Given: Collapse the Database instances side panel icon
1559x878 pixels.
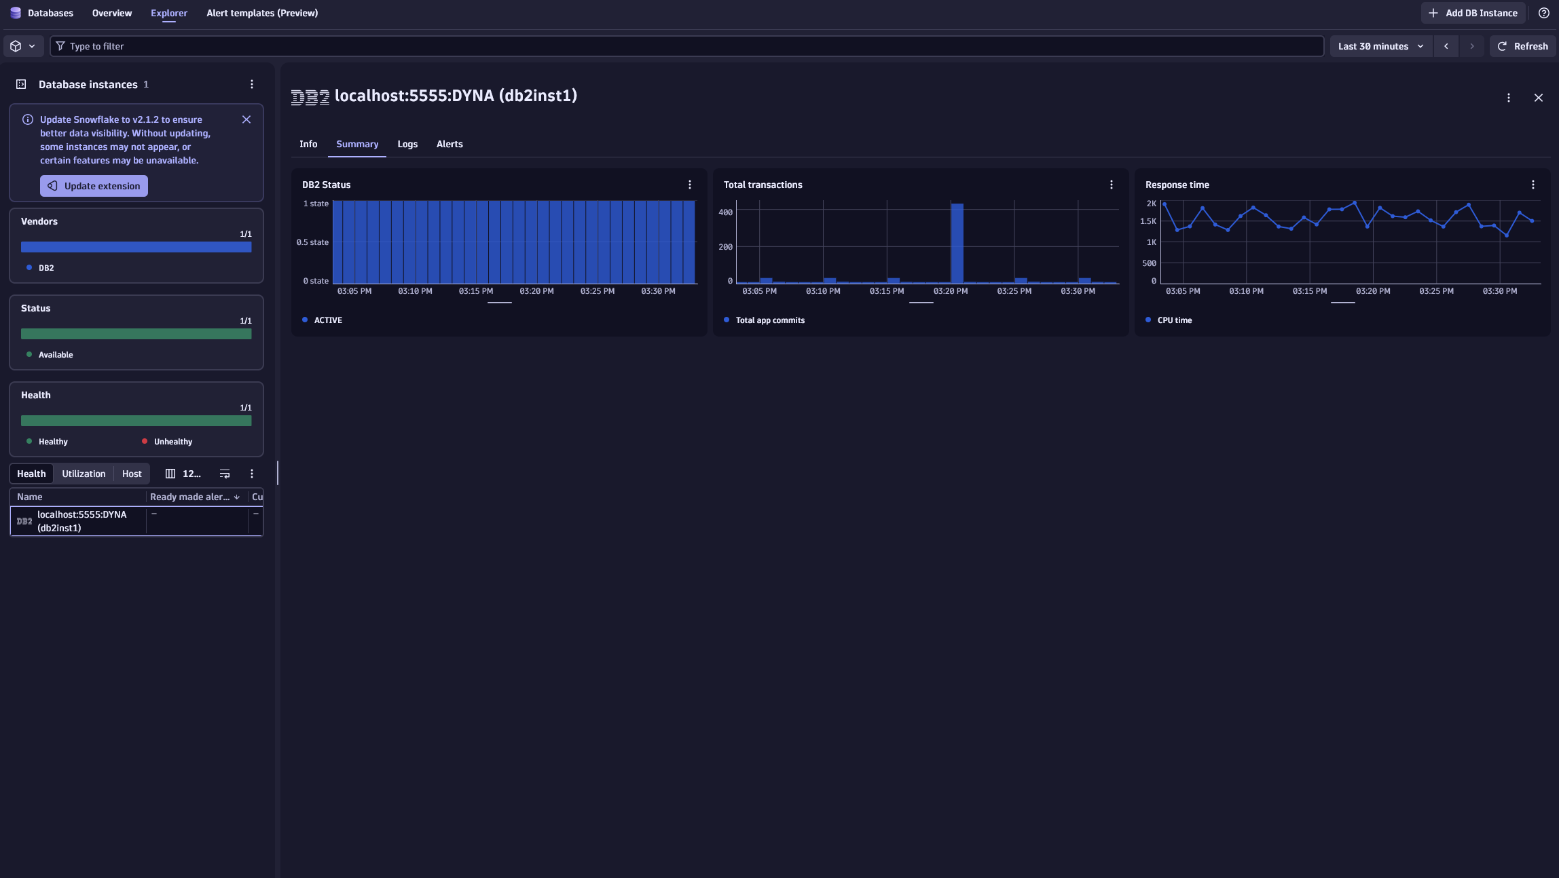Looking at the screenshot, I should tap(21, 84).
